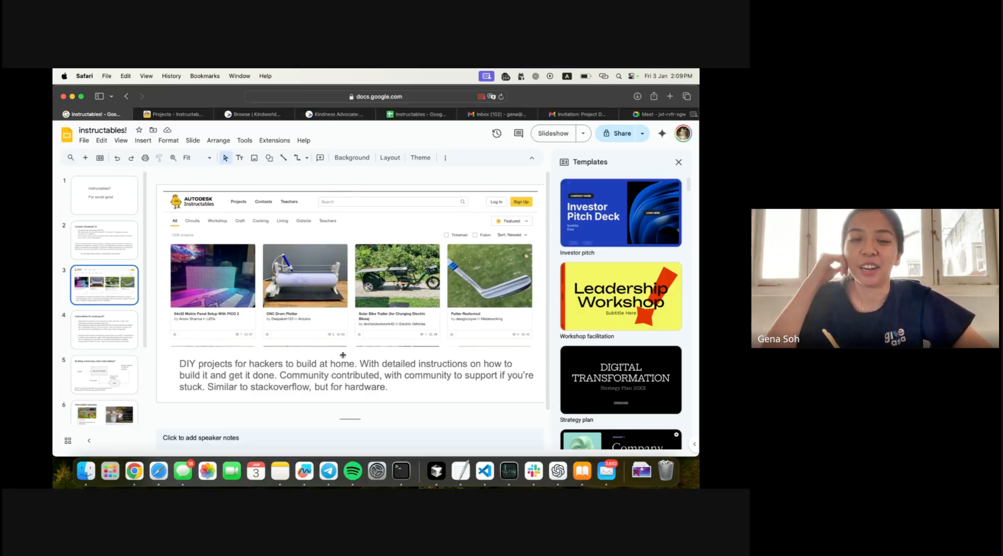Open Safari tab overview icon
The width and height of the screenshot is (1003, 556).
pos(686,96)
